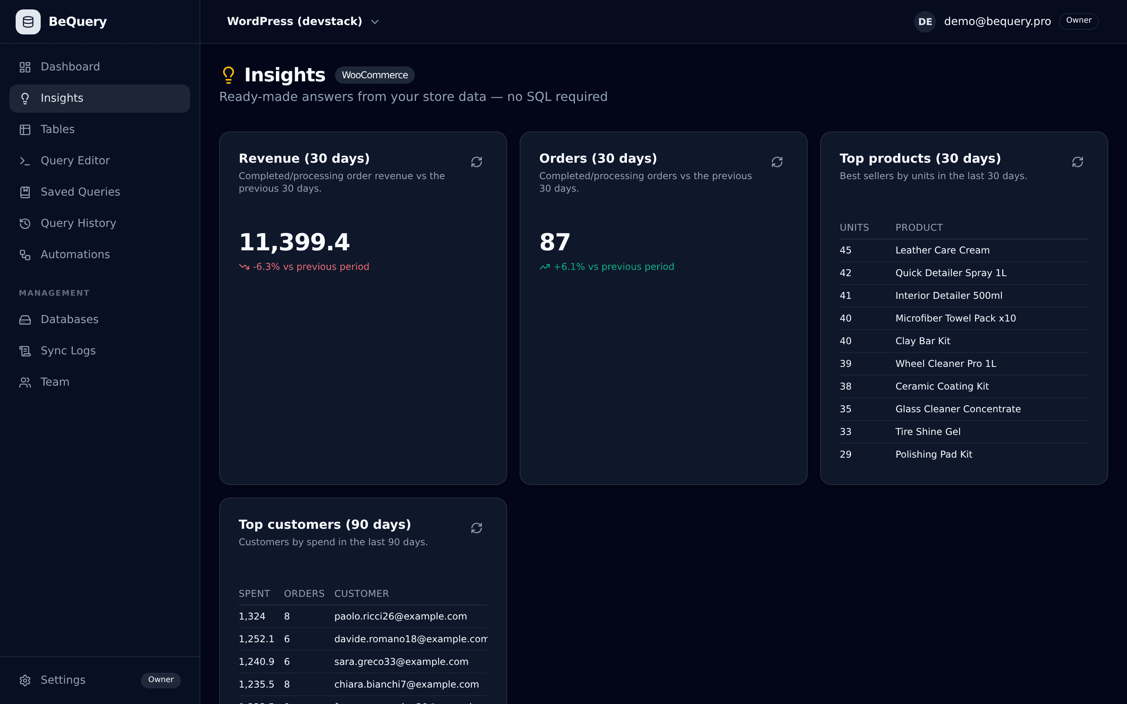Click the Automations icon in sidebar
This screenshot has height=704, width=1127.
(x=25, y=255)
